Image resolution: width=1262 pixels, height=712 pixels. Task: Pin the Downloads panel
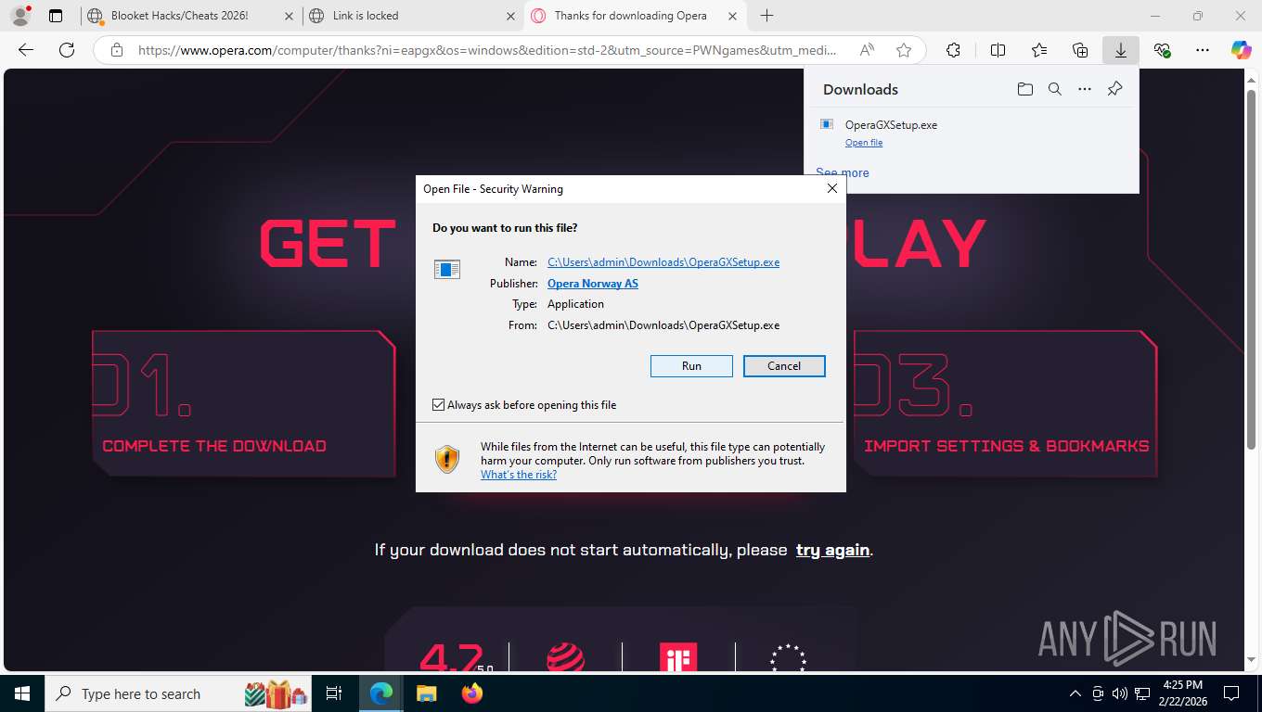click(x=1115, y=89)
